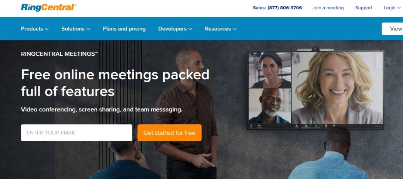403x179 pixels.
Task: Click Join a meeting link
Action: [x=328, y=8]
